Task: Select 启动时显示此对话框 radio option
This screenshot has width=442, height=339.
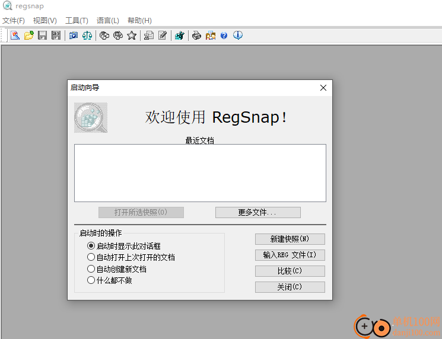Action: pyautogui.click(x=124, y=246)
